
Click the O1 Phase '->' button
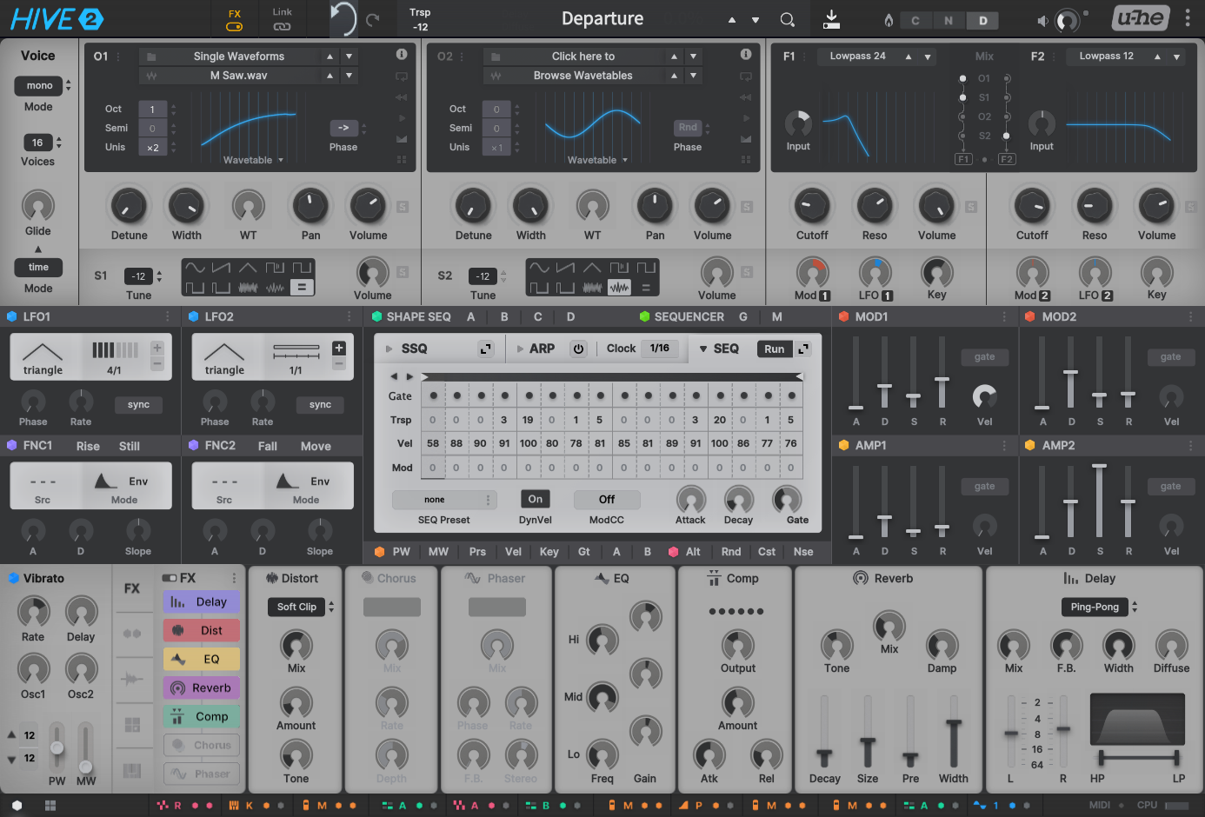(x=343, y=128)
